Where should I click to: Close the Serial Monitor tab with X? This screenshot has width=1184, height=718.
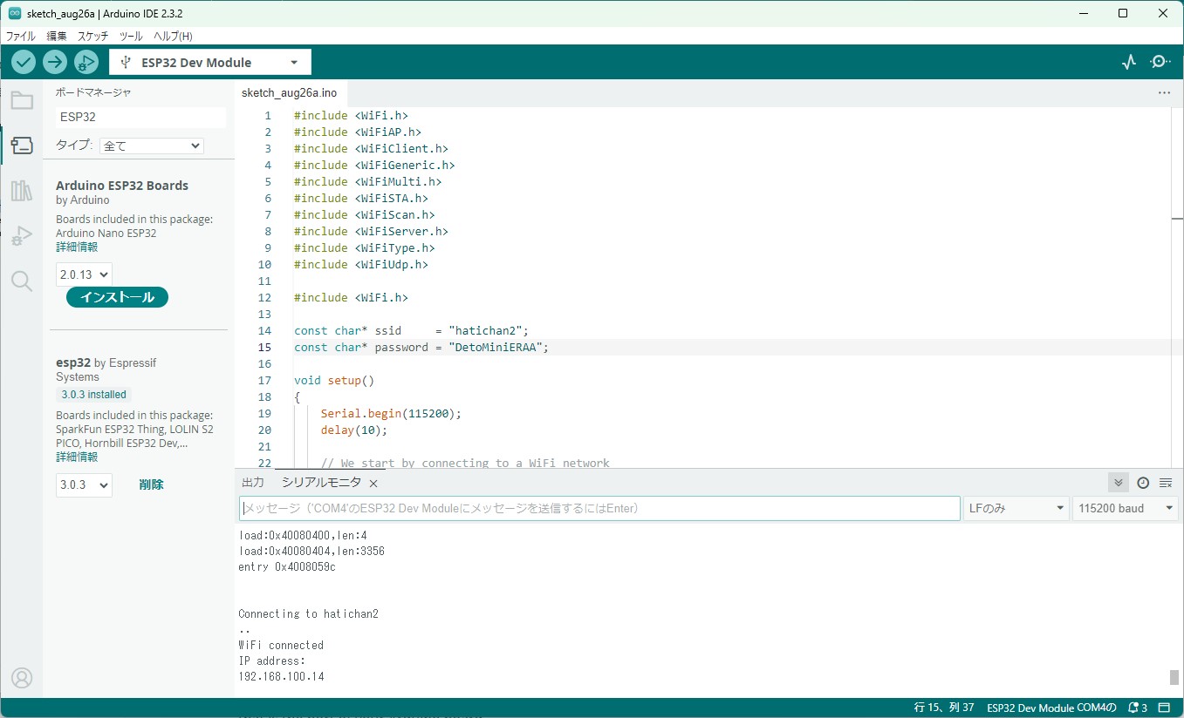(x=373, y=484)
